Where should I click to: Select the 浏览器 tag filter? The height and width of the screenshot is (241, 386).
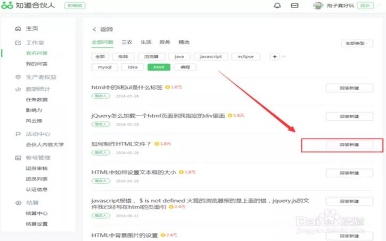(151, 57)
